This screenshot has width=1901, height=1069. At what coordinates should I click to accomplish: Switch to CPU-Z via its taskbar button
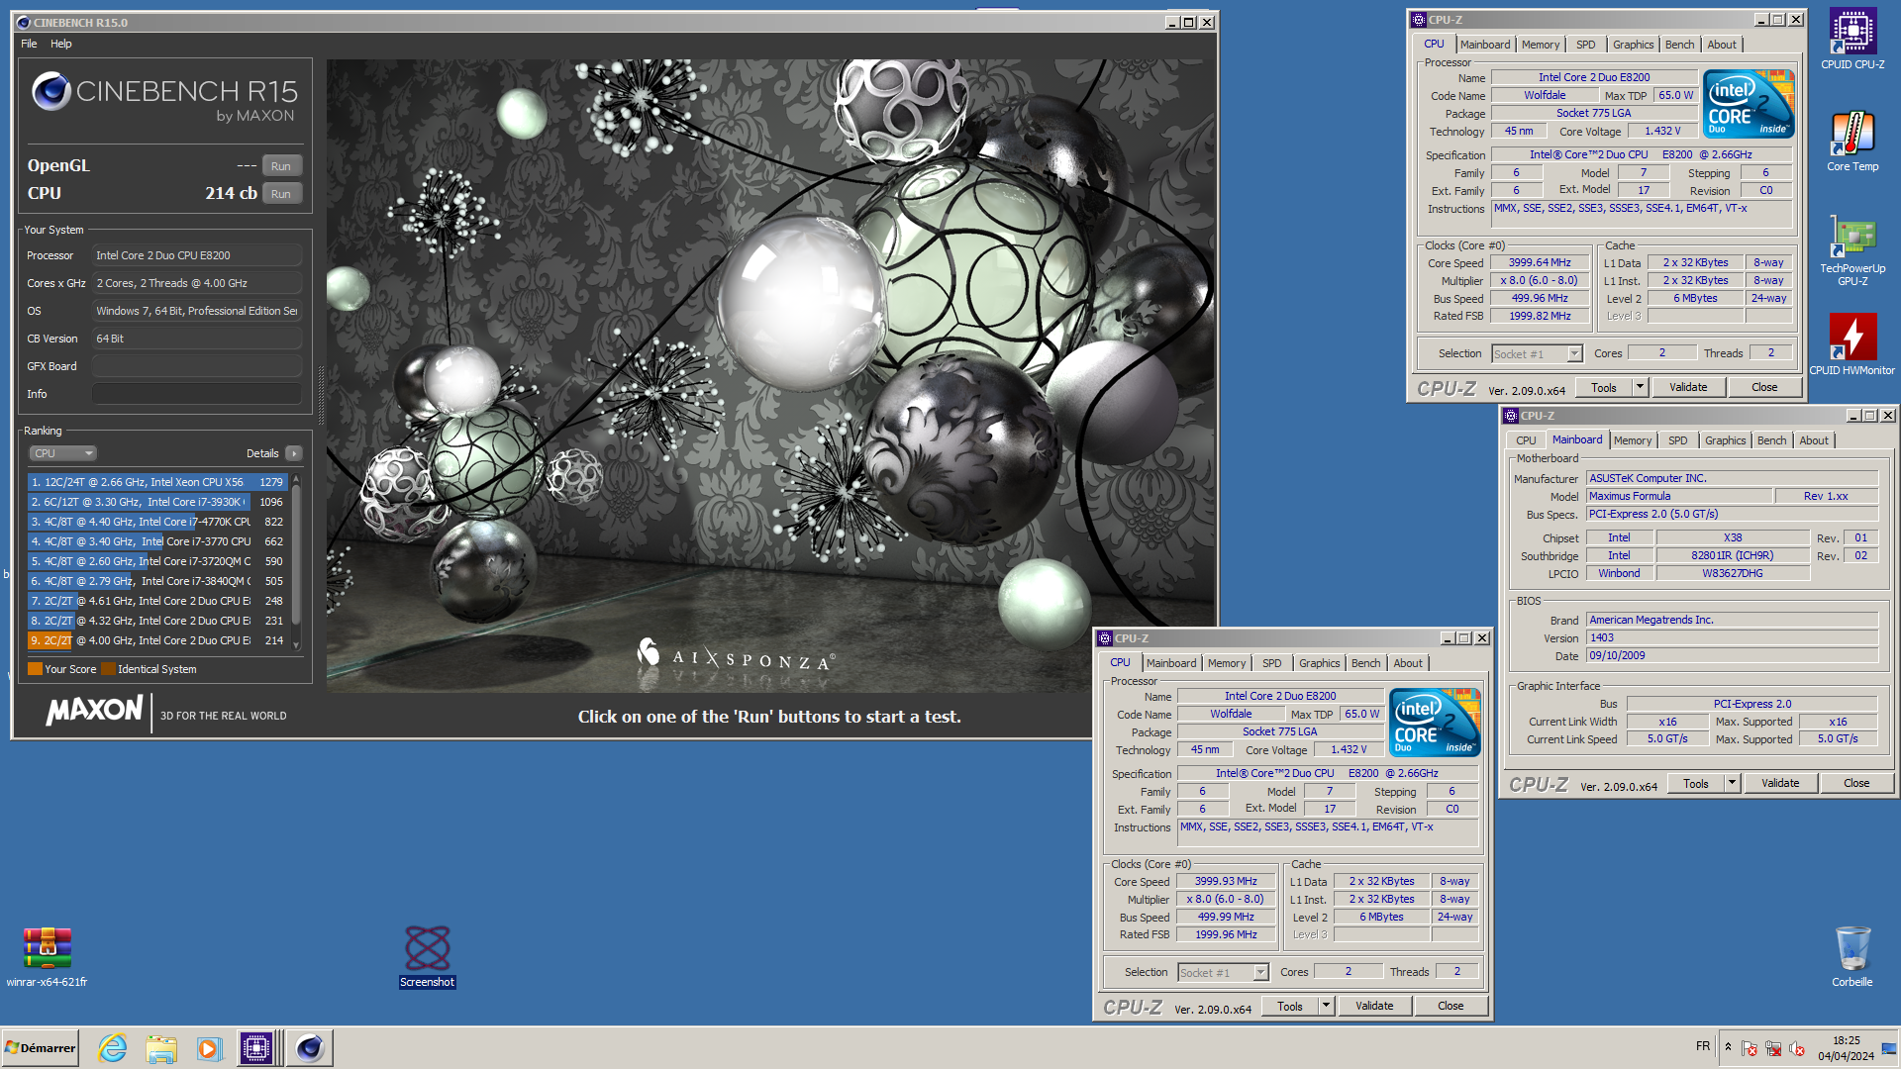click(x=257, y=1048)
